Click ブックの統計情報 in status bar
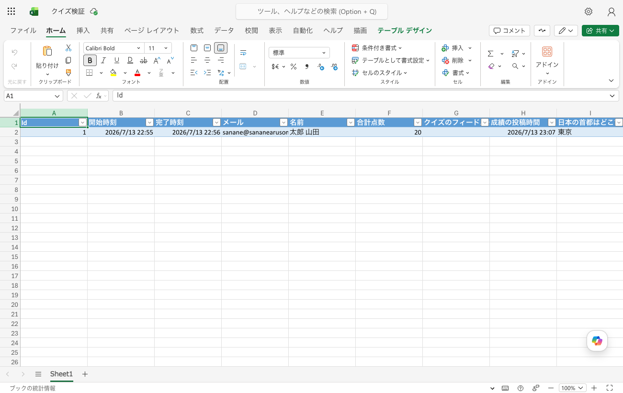 (33, 388)
